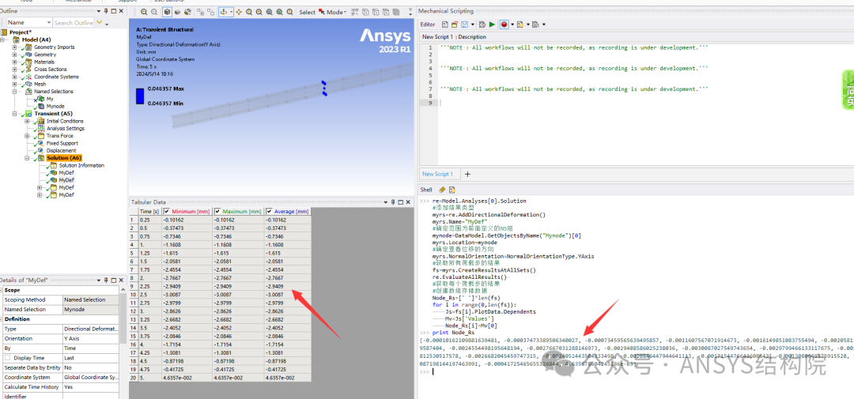Run the script with green play icon
The image size is (854, 399).
[492, 24]
